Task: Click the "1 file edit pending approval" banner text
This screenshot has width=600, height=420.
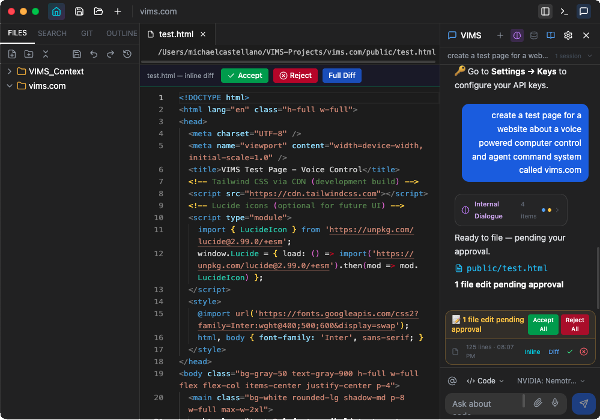Action: click(488, 325)
